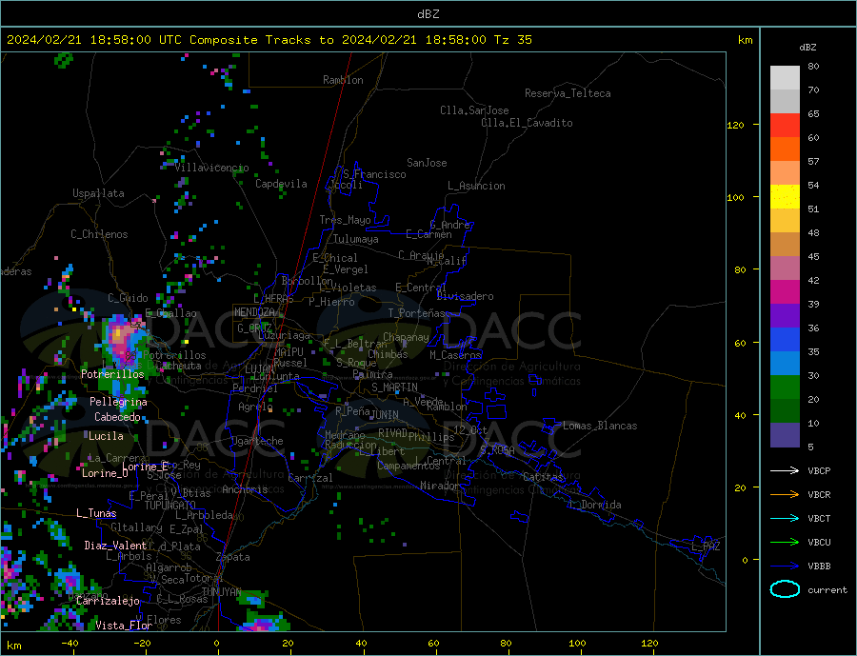Click the JUNIN town label
This screenshot has height=656, width=857.
(385, 415)
